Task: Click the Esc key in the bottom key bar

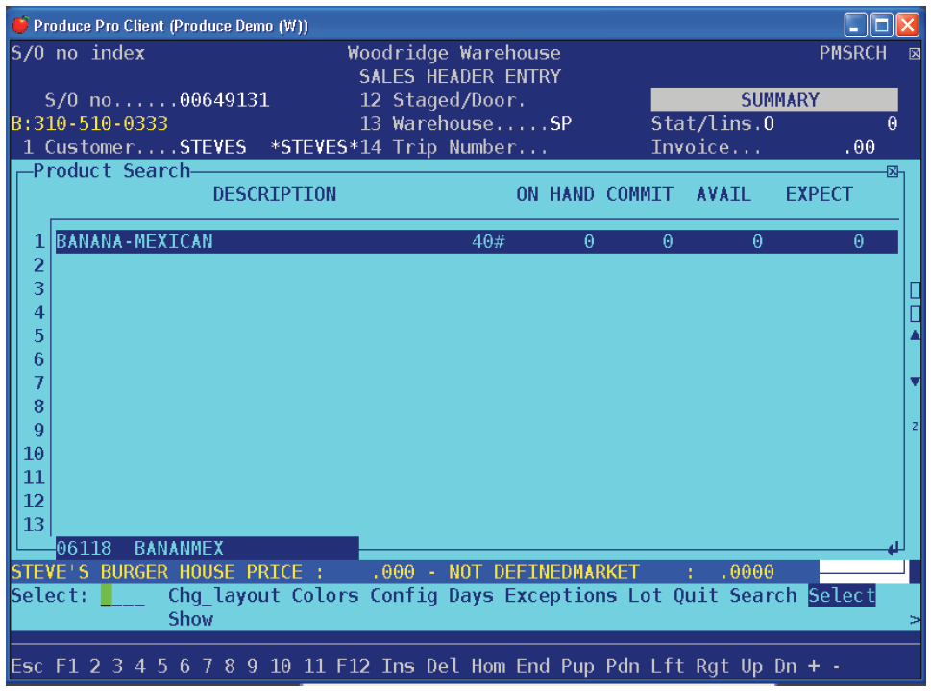Action: click(27, 666)
